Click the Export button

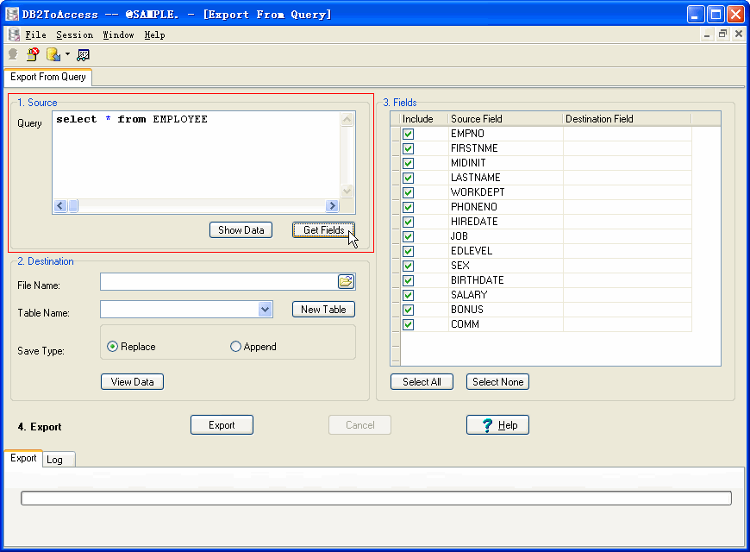point(222,425)
